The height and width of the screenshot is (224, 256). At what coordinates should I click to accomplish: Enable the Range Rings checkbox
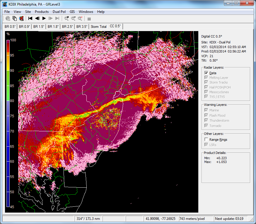pyautogui.click(x=206, y=139)
